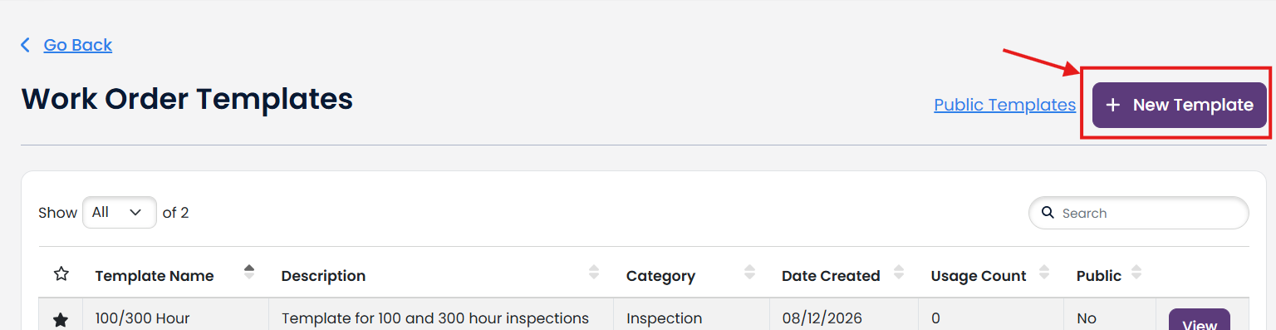
Task: Sort the table by the Description column arrows
Action: pos(594,273)
